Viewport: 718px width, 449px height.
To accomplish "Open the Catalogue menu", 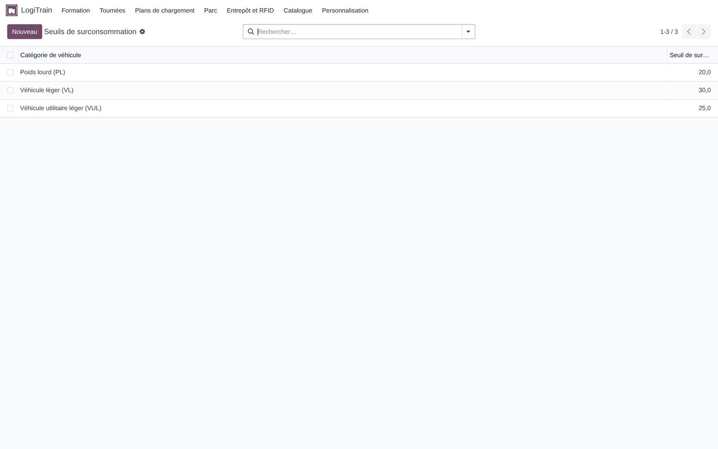I will [x=298, y=11].
